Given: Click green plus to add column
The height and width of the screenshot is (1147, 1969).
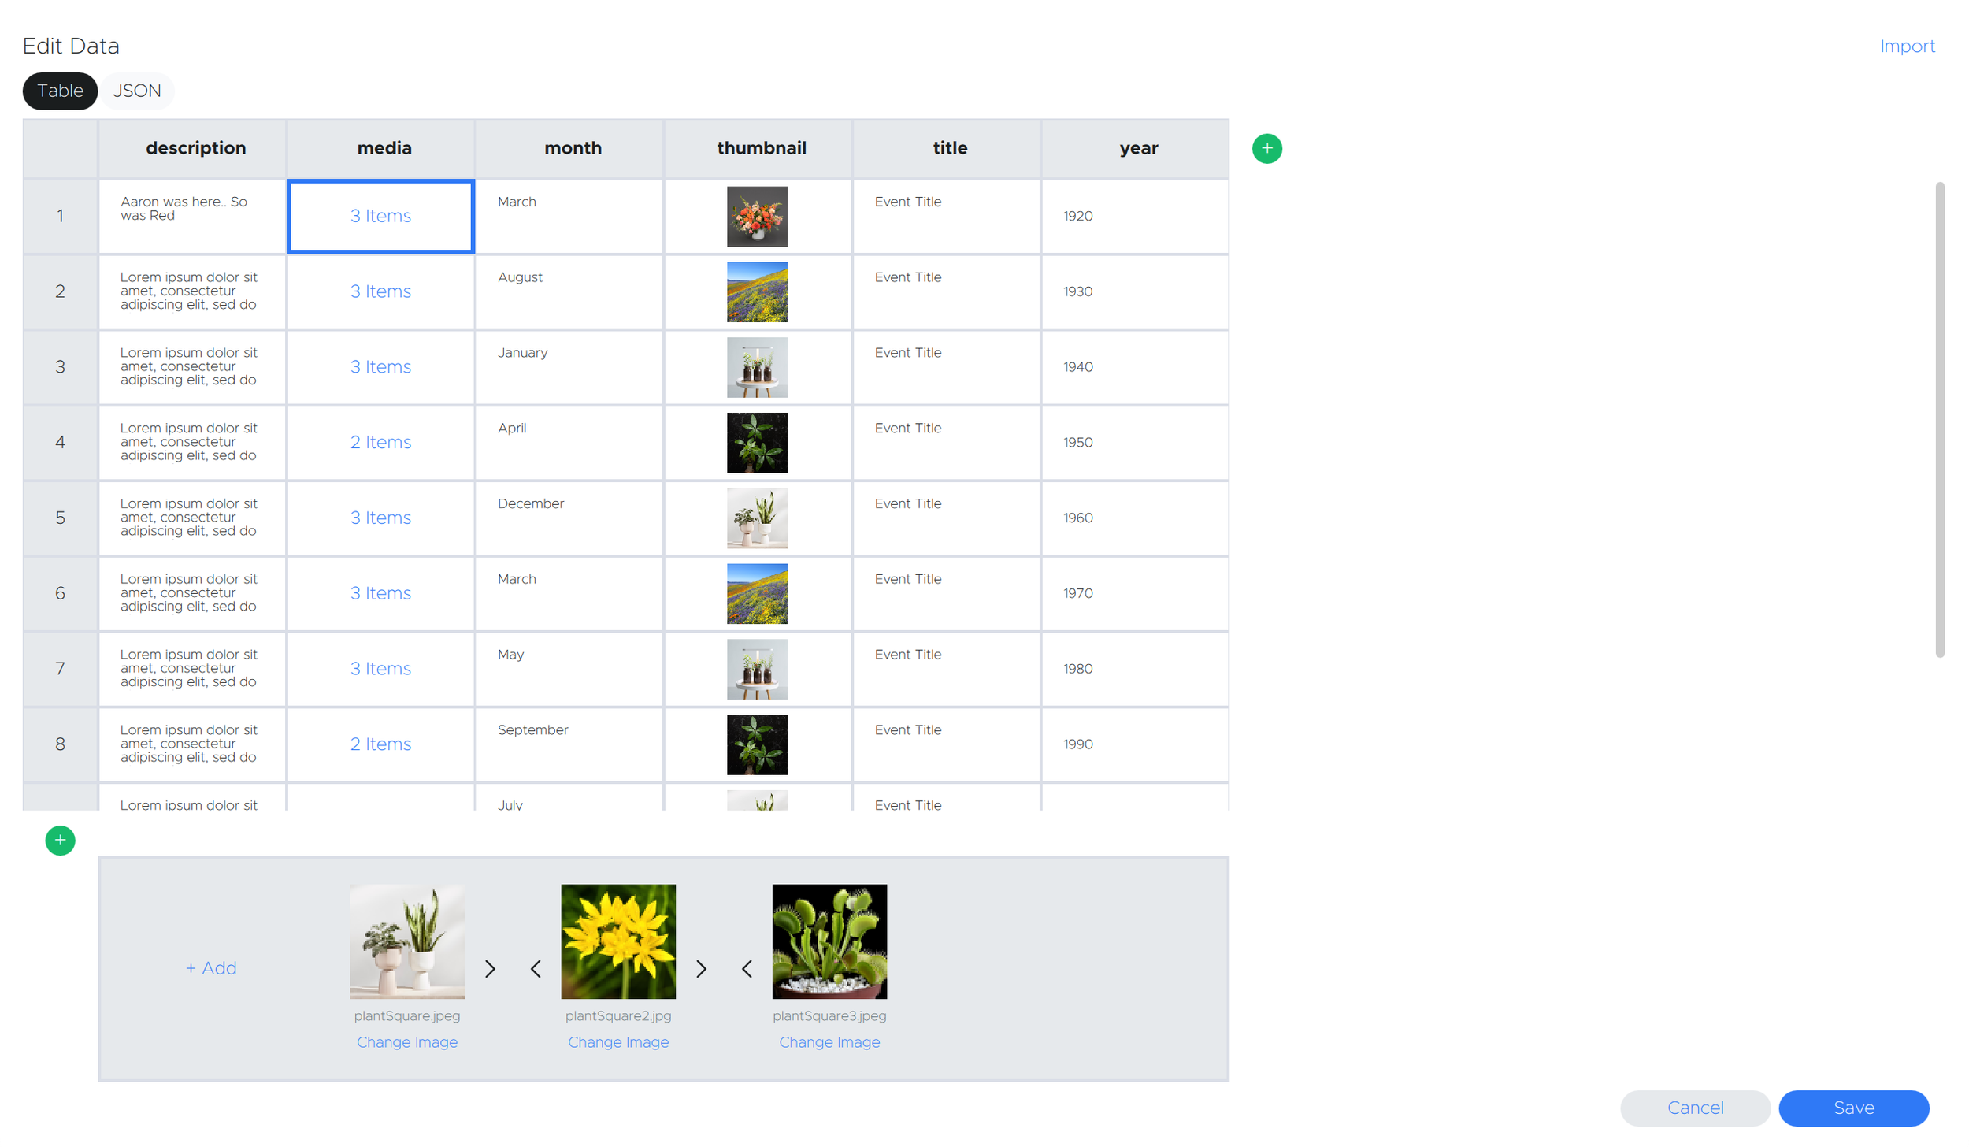Looking at the screenshot, I should click(1266, 148).
